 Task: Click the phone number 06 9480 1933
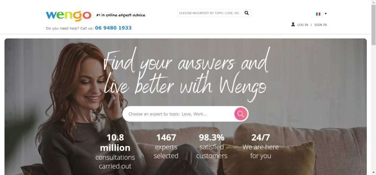pyautogui.click(x=113, y=28)
